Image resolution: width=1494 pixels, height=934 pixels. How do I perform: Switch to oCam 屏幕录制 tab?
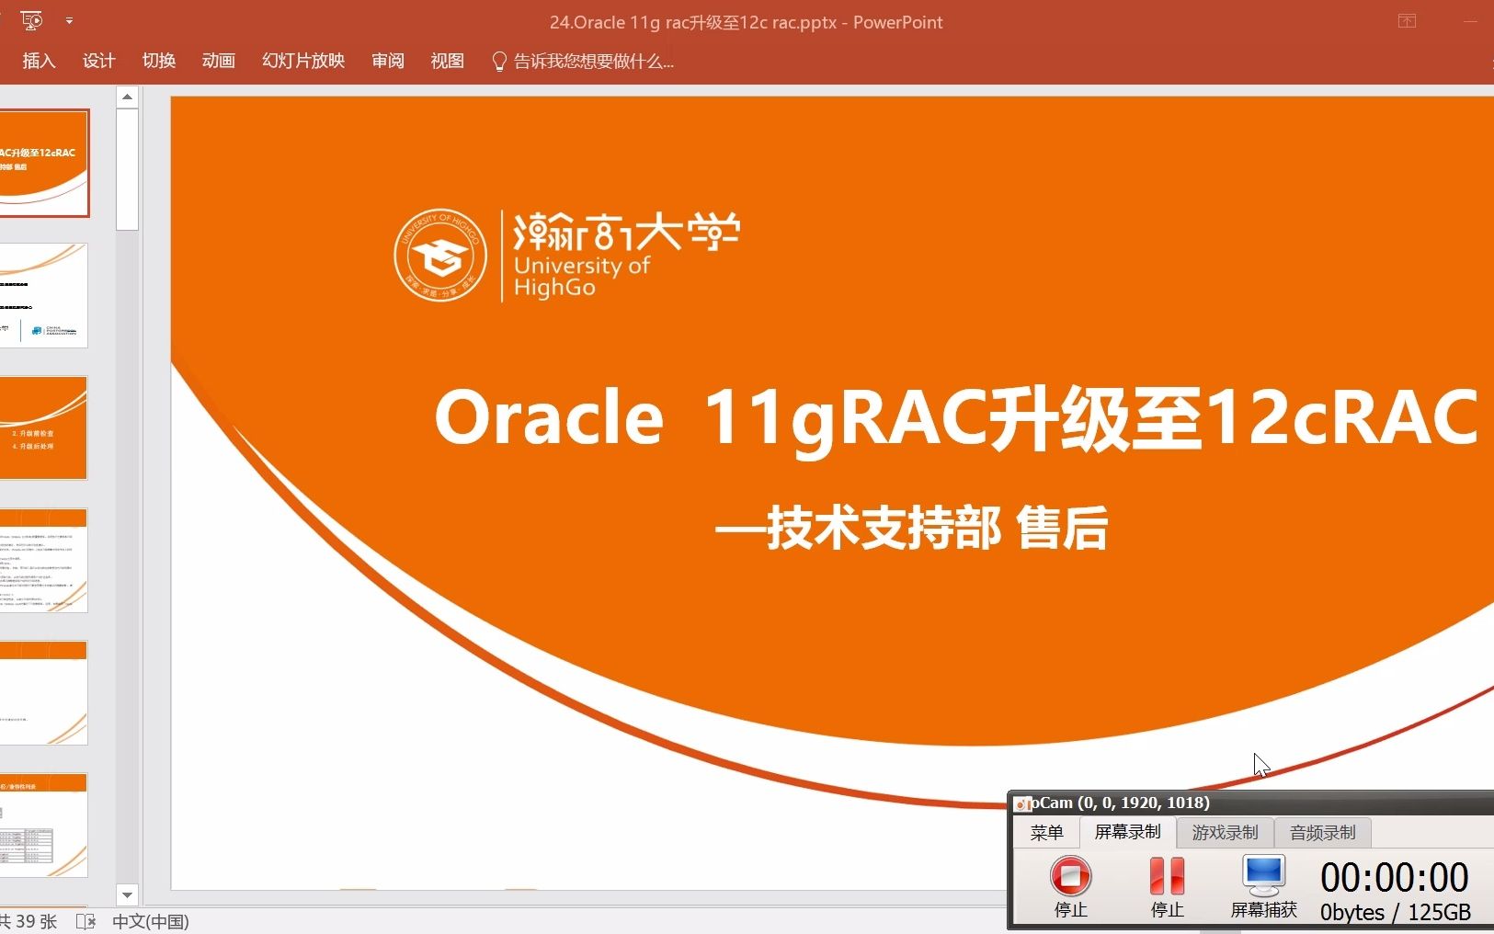[1127, 832]
